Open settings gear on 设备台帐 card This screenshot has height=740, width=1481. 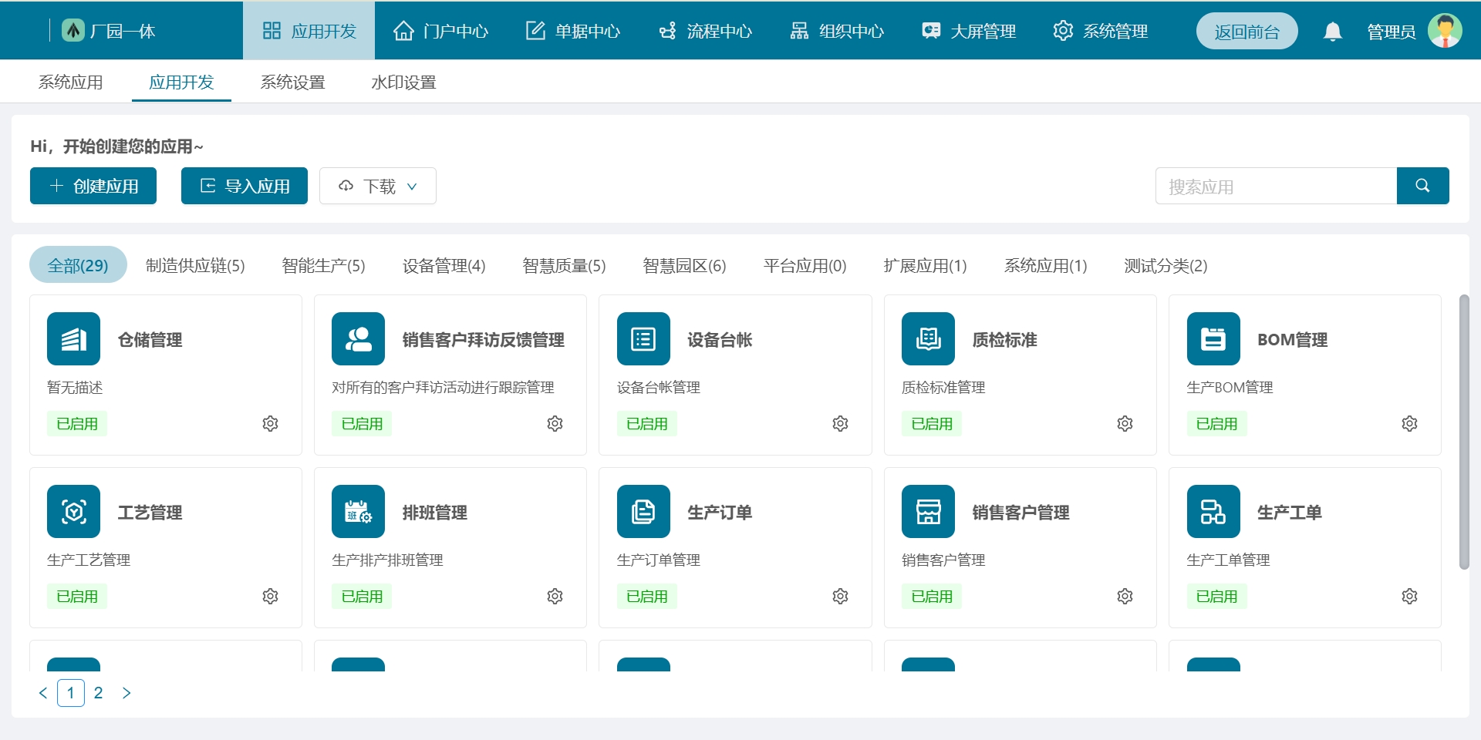coord(840,424)
